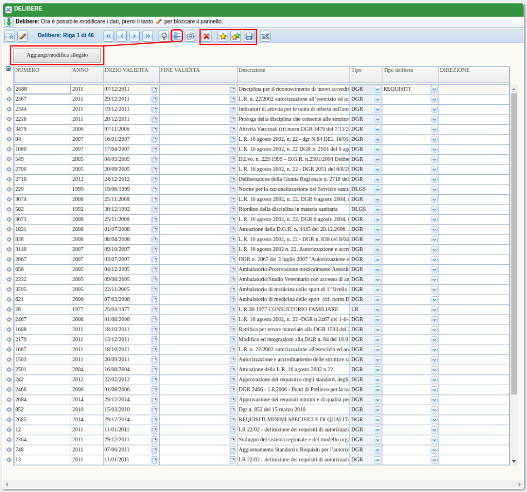
Task: Delete the row with the red X icon
Action: 207,36
